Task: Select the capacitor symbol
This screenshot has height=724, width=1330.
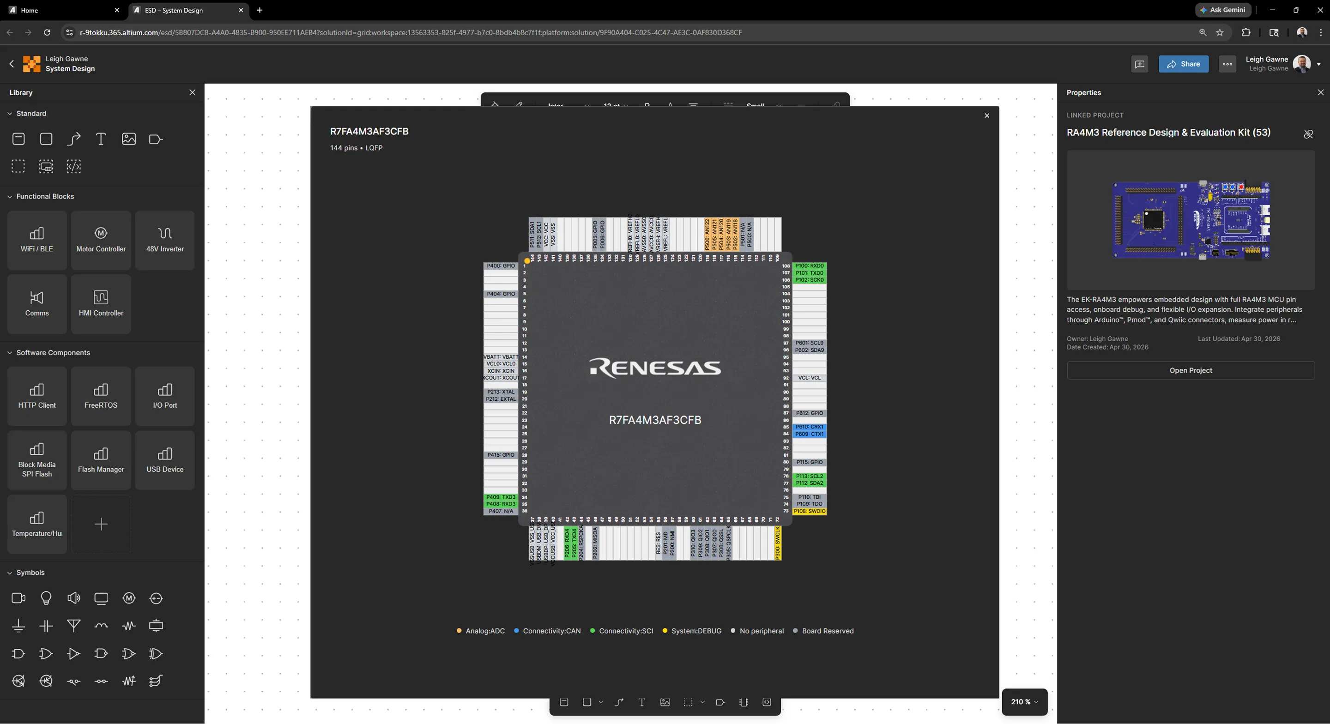Action: (46, 626)
